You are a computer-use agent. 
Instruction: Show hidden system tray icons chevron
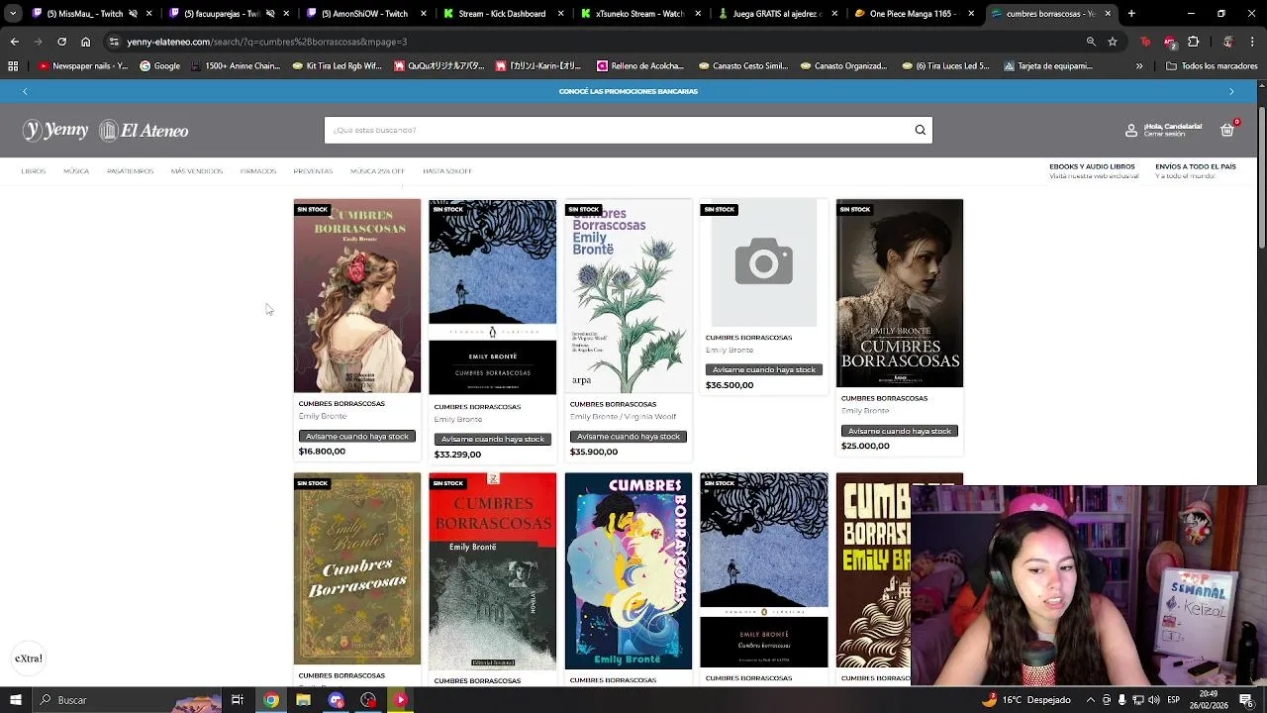coord(1091,700)
